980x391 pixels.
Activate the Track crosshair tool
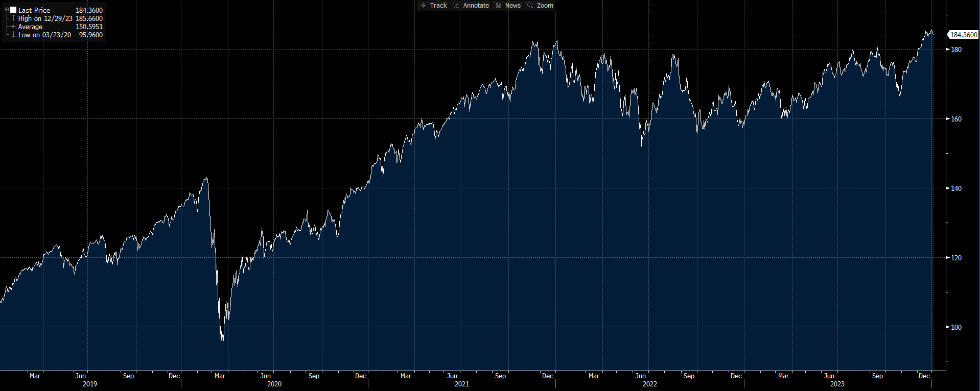point(434,6)
